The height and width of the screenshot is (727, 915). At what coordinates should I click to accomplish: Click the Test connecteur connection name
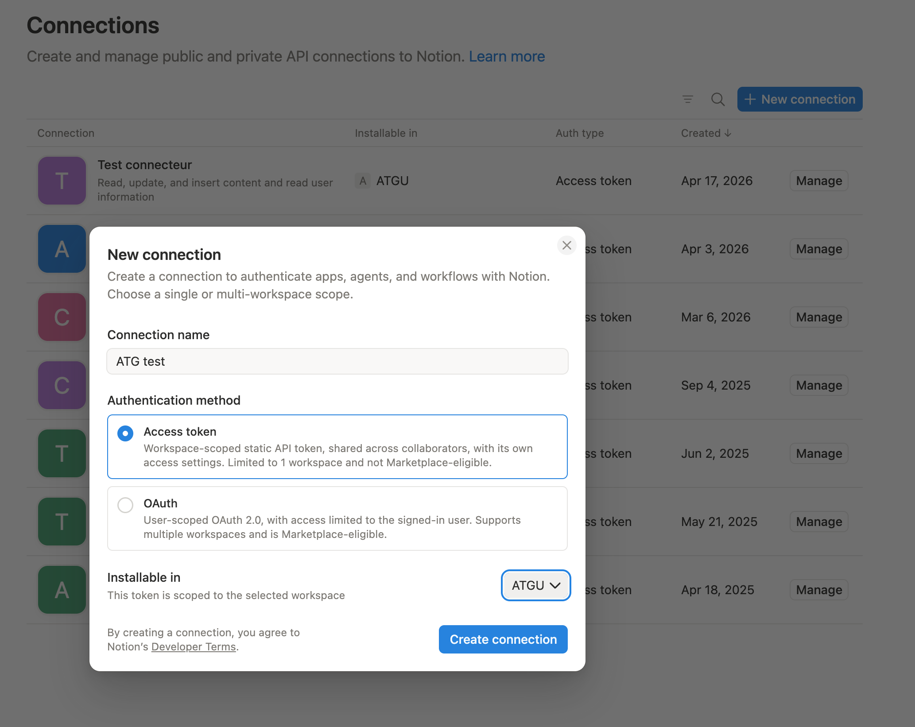pos(144,165)
